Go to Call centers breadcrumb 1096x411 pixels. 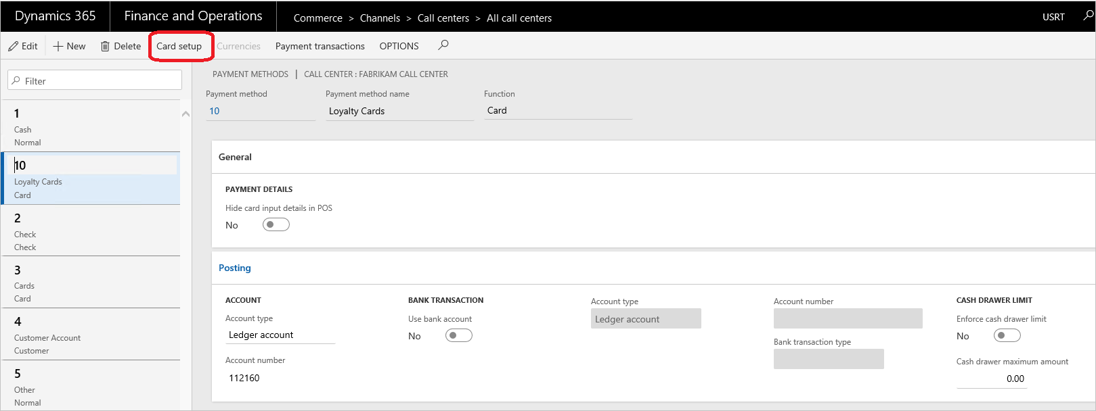[x=443, y=18]
